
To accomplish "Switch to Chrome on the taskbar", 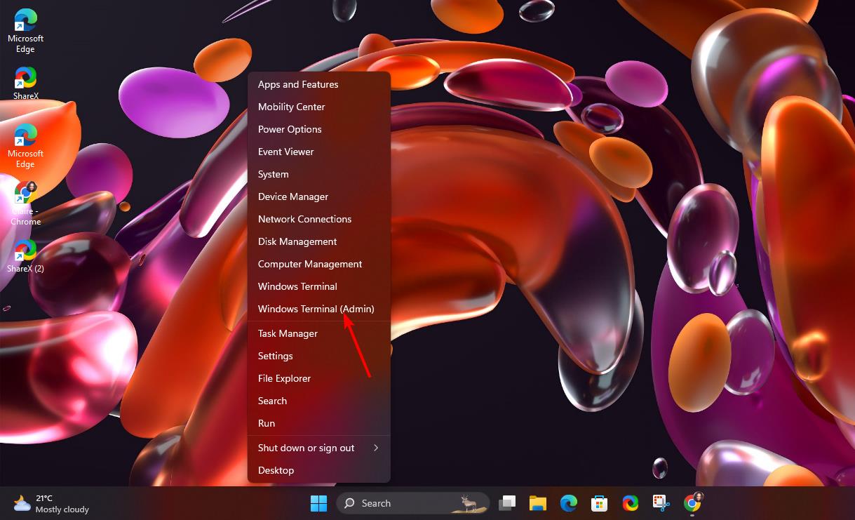I will 692,503.
